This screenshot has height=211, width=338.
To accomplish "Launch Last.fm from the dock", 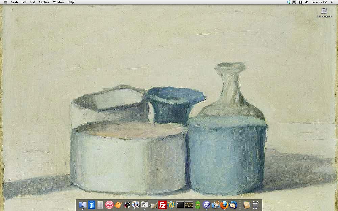I will [109, 205].
